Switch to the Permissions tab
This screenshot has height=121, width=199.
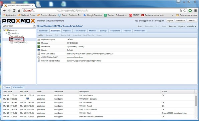[140, 31]
